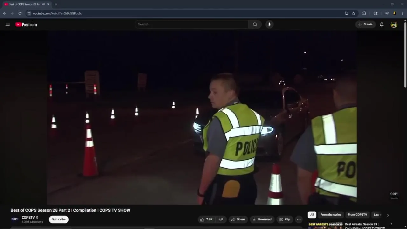Share this COPS video

(238, 219)
